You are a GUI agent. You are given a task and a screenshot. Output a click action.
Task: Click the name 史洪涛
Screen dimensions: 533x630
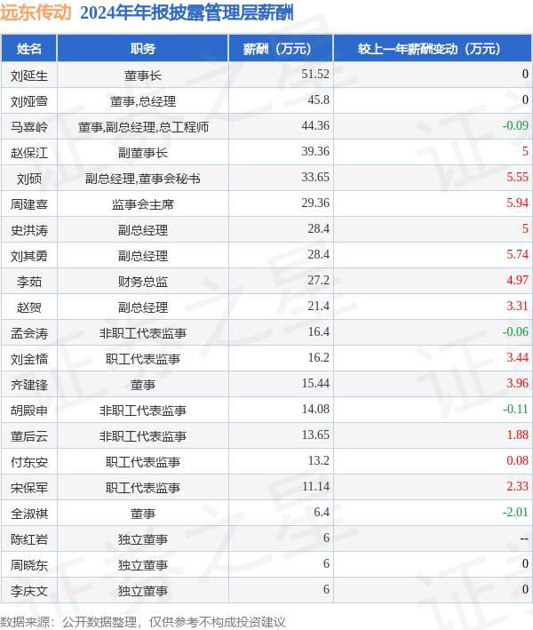click(x=29, y=230)
